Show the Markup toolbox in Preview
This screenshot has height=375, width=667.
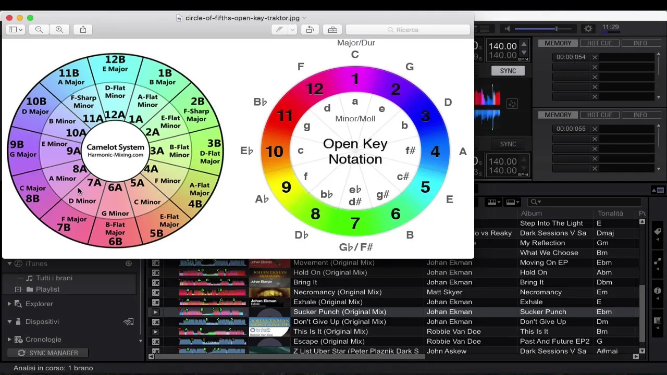pyautogui.click(x=332, y=30)
